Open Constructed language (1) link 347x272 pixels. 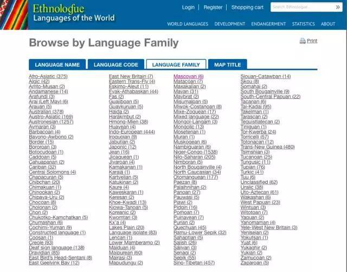point(57,233)
